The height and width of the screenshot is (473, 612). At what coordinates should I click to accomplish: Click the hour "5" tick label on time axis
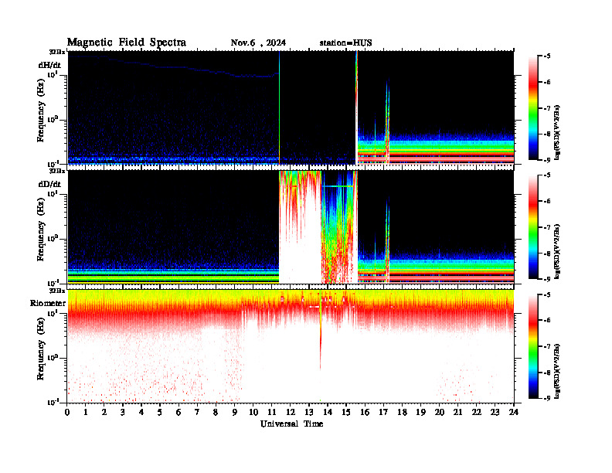[160, 413]
